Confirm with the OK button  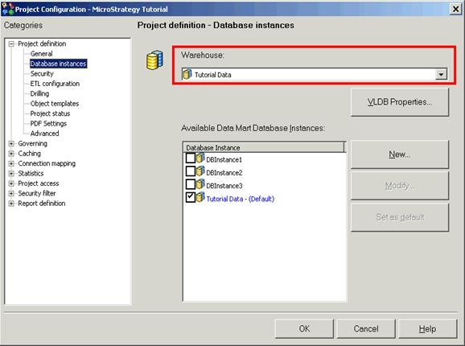(304, 328)
